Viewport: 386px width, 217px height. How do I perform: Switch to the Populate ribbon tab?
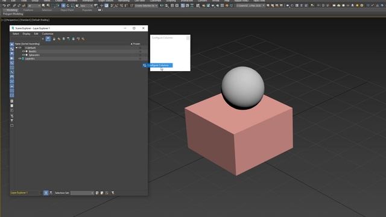[87, 10]
